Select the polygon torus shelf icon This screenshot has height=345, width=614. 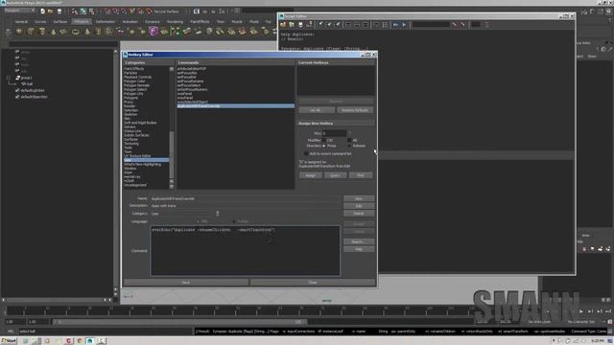click(x=75, y=32)
